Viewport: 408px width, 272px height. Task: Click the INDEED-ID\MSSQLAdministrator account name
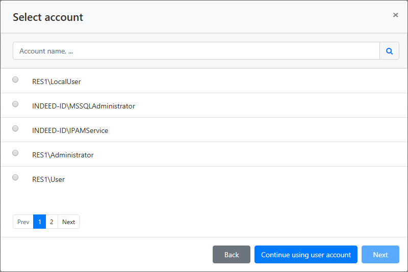[84, 106]
